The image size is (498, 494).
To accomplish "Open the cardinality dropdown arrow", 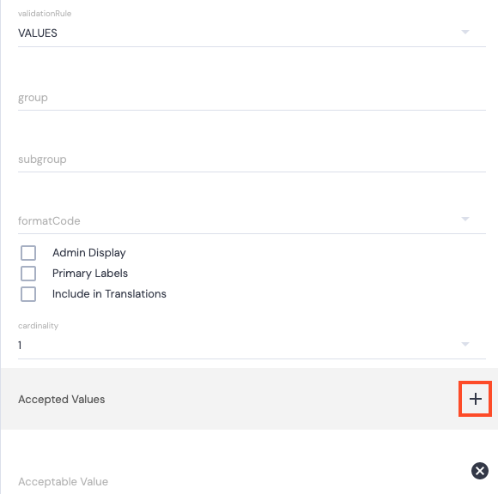I will click(x=465, y=344).
